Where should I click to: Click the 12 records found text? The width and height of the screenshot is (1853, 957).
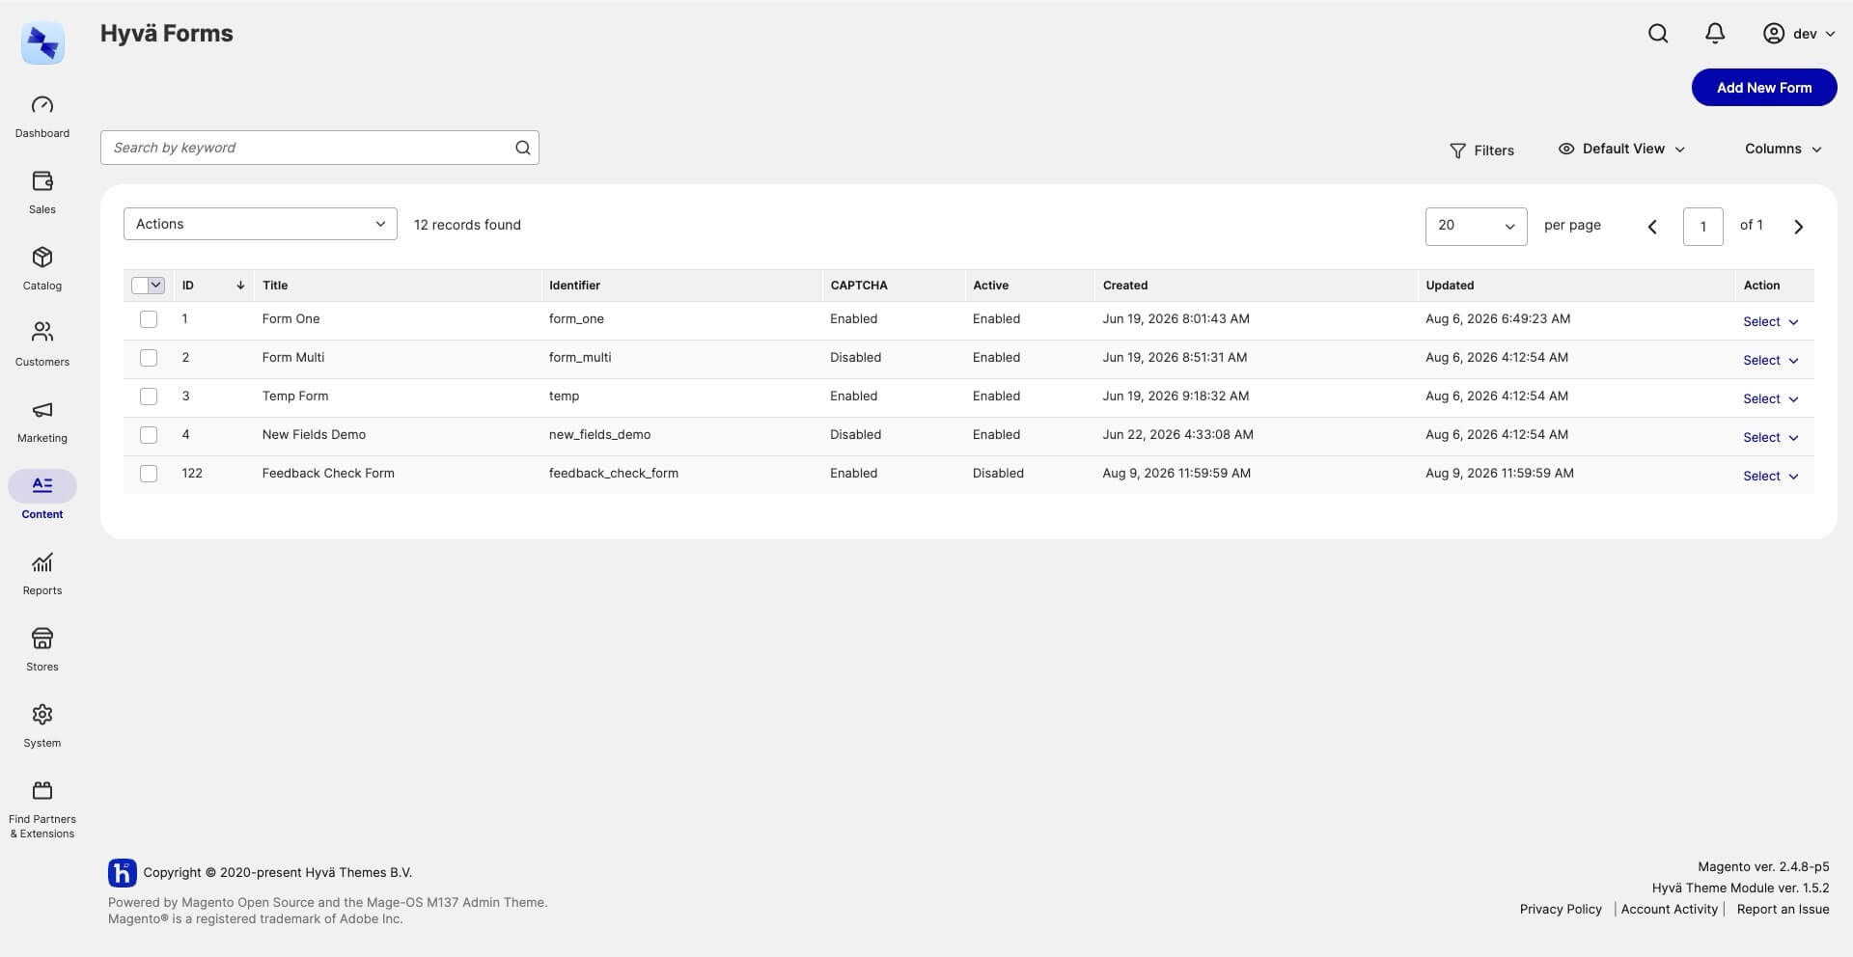(x=467, y=225)
